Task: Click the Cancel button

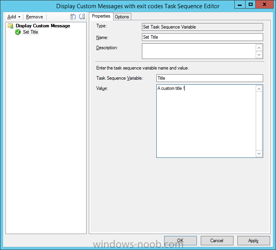Action: click(x=217, y=241)
